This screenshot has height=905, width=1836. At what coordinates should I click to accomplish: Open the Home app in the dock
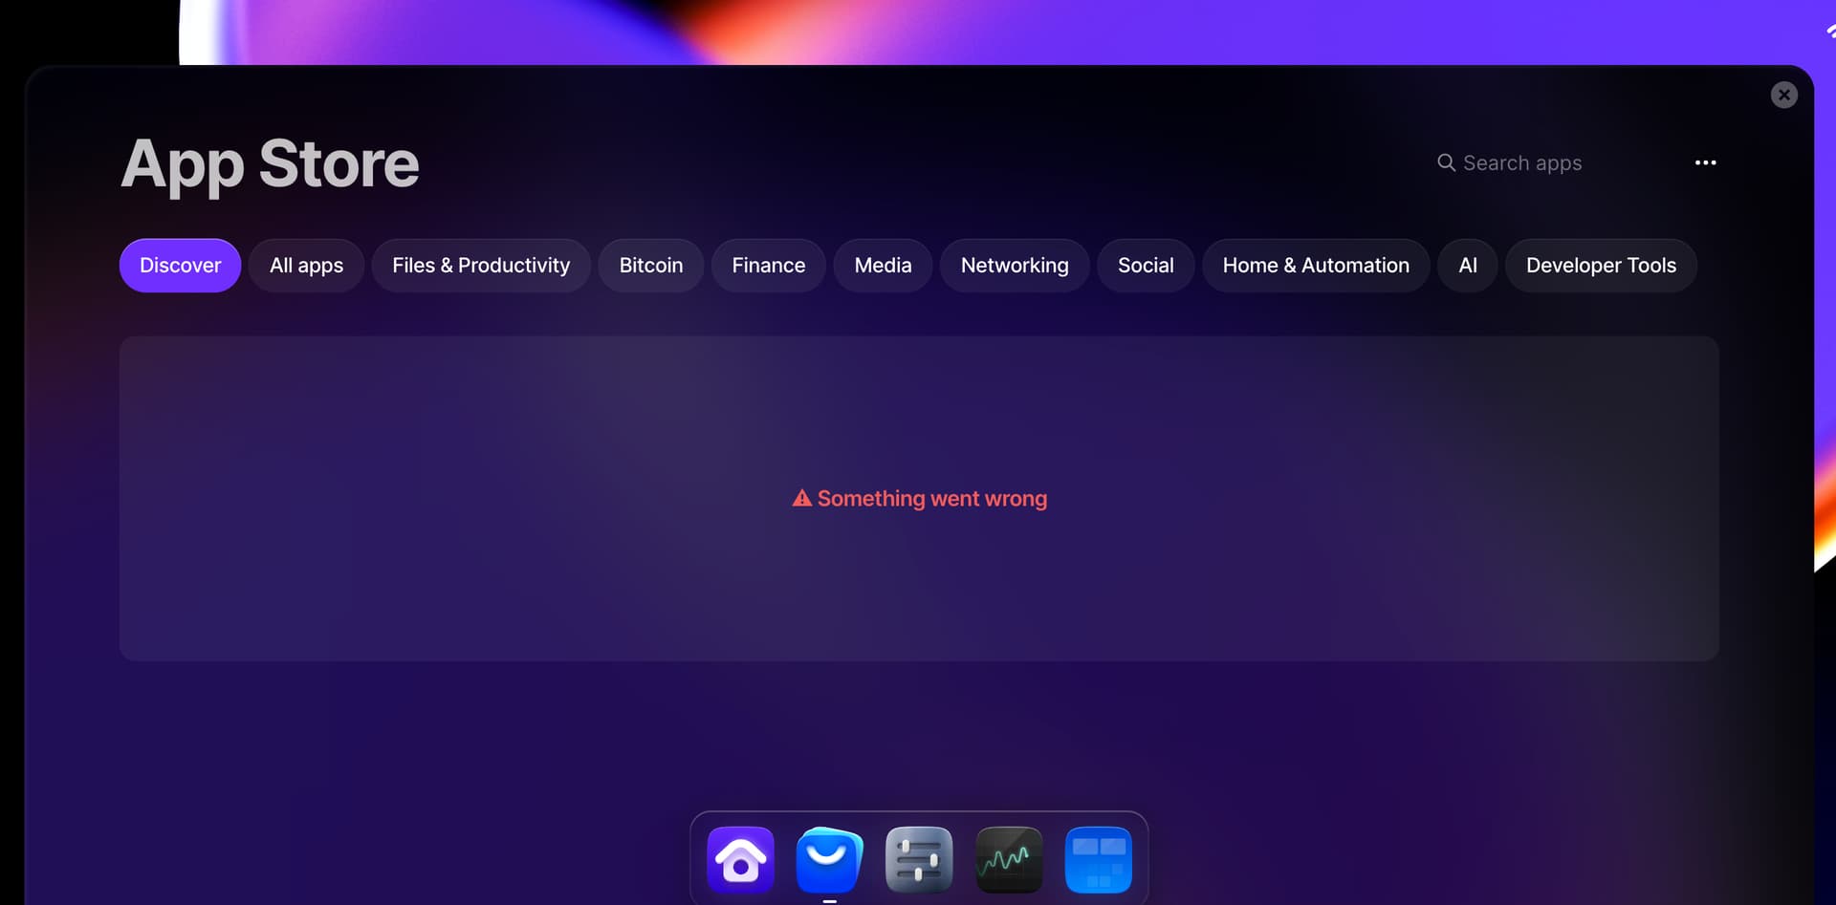(x=740, y=859)
